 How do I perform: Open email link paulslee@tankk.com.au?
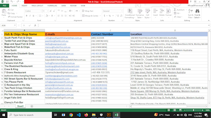point(57,41)
